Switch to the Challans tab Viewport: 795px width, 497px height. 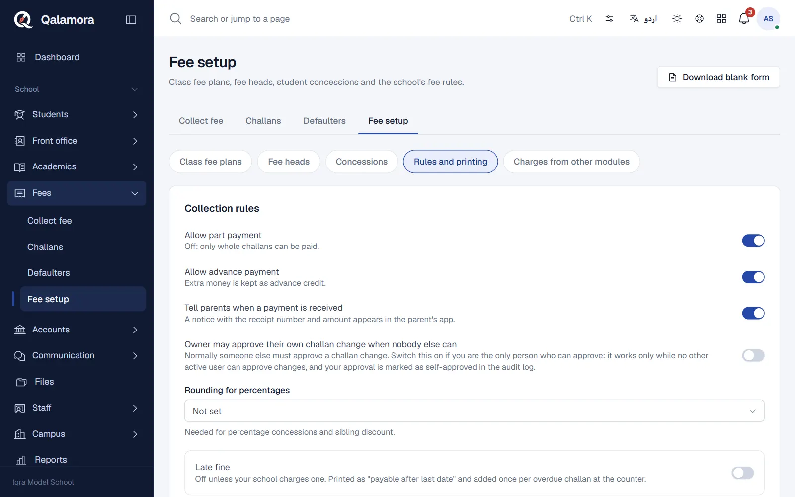pos(263,121)
